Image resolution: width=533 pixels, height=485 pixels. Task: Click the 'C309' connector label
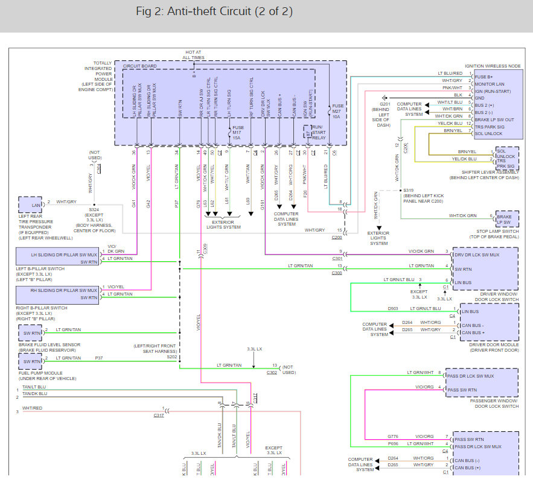click(x=205, y=249)
